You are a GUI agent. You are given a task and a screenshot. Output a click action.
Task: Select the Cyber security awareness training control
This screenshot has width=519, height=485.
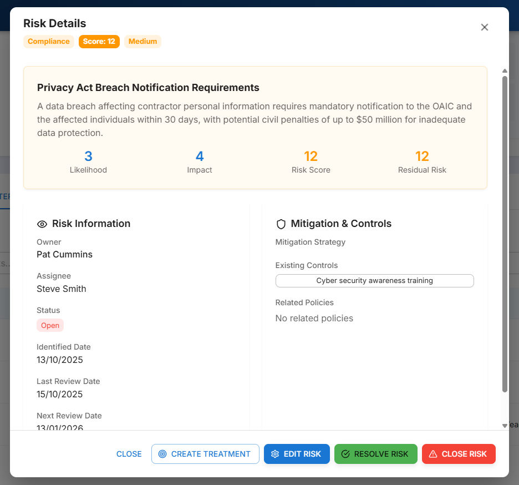click(374, 281)
